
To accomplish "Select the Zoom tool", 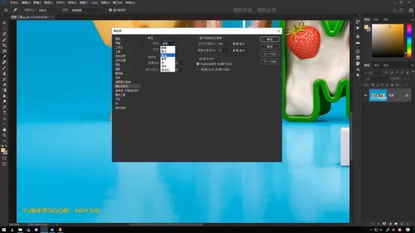I will (4, 135).
